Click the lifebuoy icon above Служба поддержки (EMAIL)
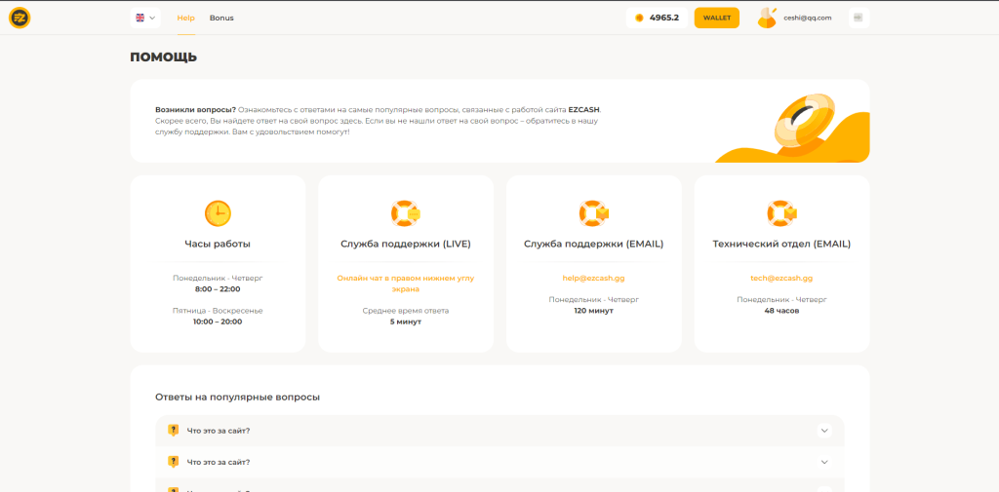The width and height of the screenshot is (999, 492). pyautogui.click(x=593, y=212)
